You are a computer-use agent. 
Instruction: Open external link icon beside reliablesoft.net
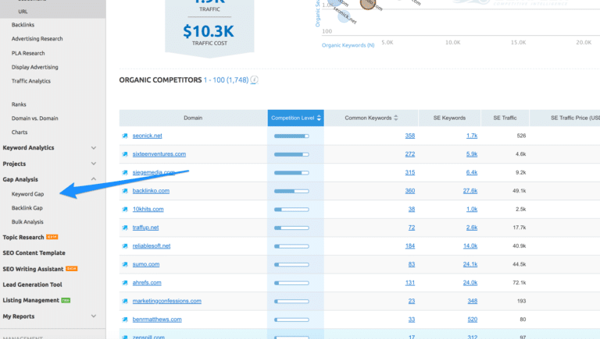pos(125,246)
